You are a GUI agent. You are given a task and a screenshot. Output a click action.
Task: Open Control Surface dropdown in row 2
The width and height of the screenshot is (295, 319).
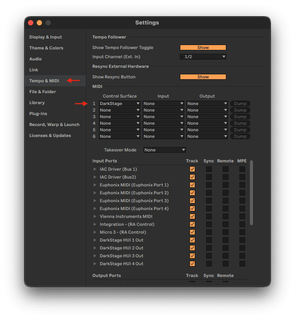coord(119,110)
